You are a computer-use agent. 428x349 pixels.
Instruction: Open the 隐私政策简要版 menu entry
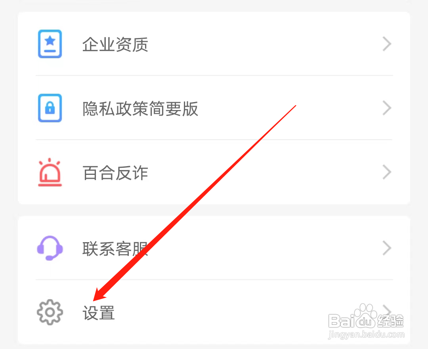point(214,108)
